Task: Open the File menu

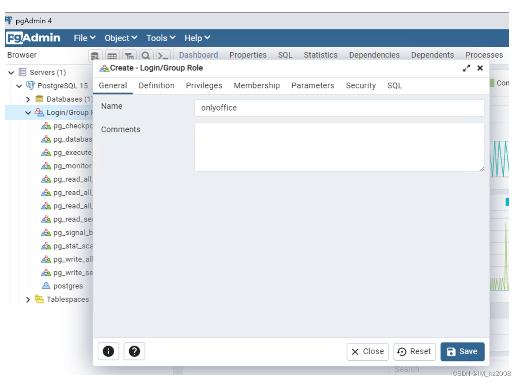Action: (x=85, y=38)
